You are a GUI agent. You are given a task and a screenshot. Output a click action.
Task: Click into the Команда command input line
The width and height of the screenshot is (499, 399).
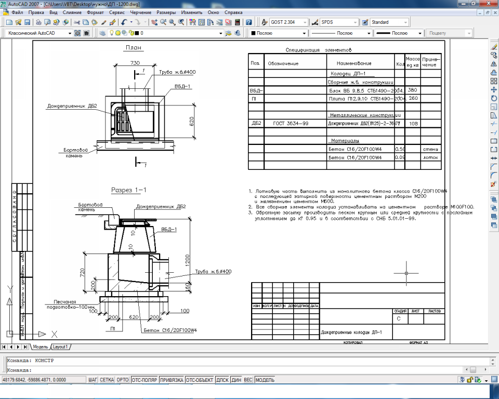(235, 370)
